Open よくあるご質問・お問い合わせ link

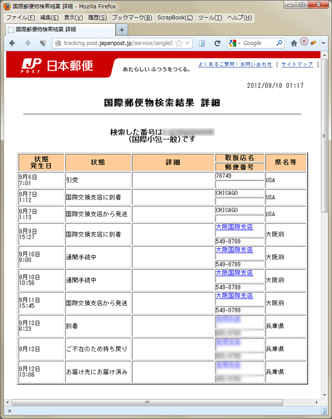click(x=235, y=64)
